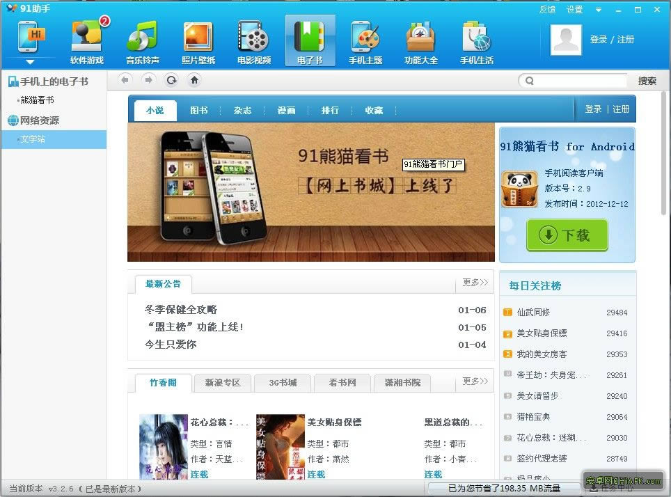Click 注册 in the blue tab bar
Screen dimensions: 671x497
621,109
